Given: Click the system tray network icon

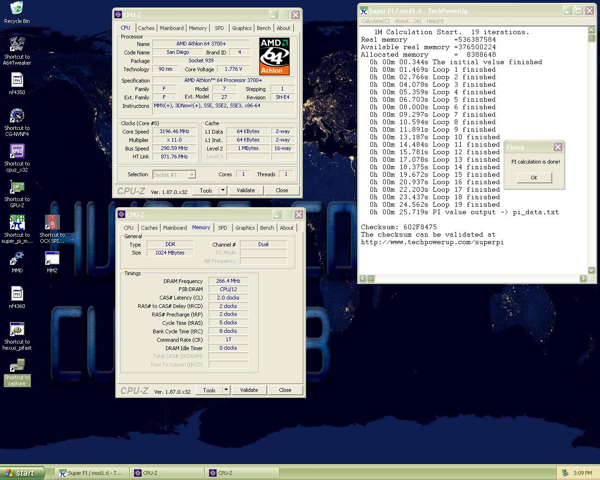Looking at the screenshot, I should click(x=565, y=473).
